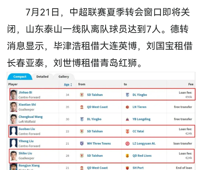Click Shibo Liu's portrait photo
201x170 pixels.
point(14,156)
